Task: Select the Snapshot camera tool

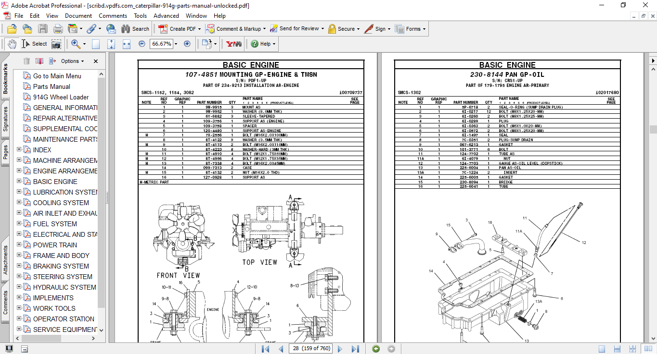Action: point(56,44)
